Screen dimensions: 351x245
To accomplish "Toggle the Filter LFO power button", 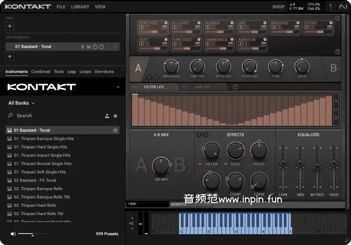I will pos(135,87).
